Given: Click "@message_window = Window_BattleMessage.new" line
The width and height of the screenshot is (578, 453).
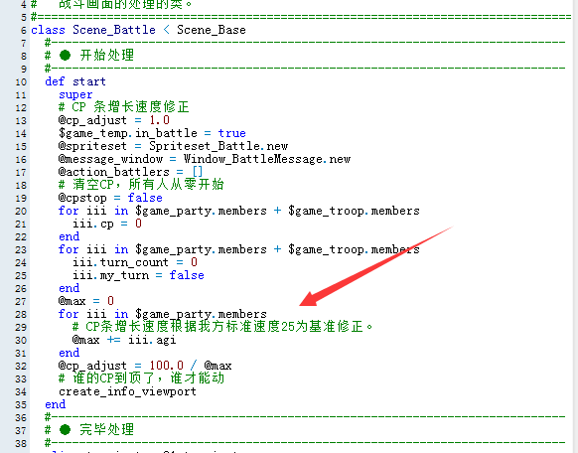Looking at the screenshot, I should pos(205,159).
